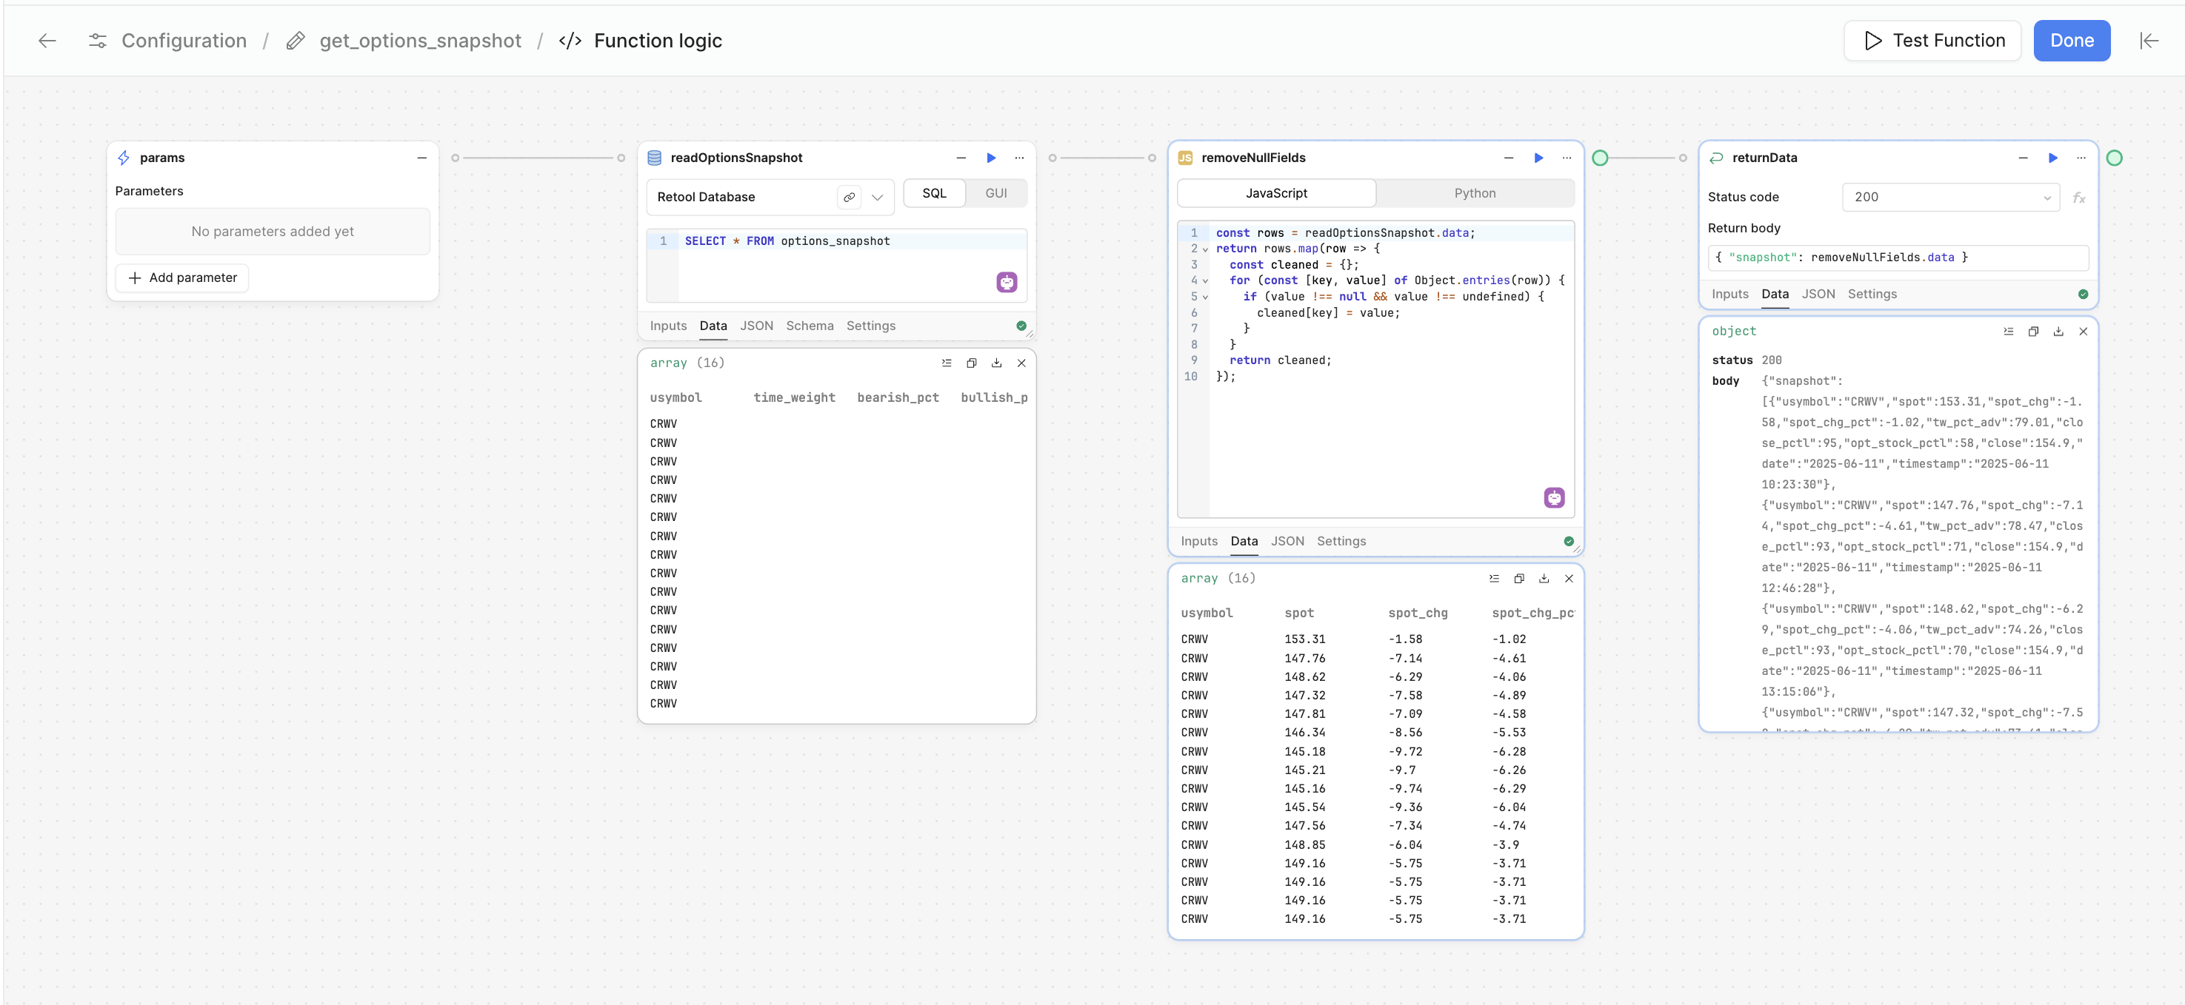Image resolution: width=2185 pixels, height=1005 pixels.
Task: Open the Status code 200 dropdown
Action: [1950, 198]
